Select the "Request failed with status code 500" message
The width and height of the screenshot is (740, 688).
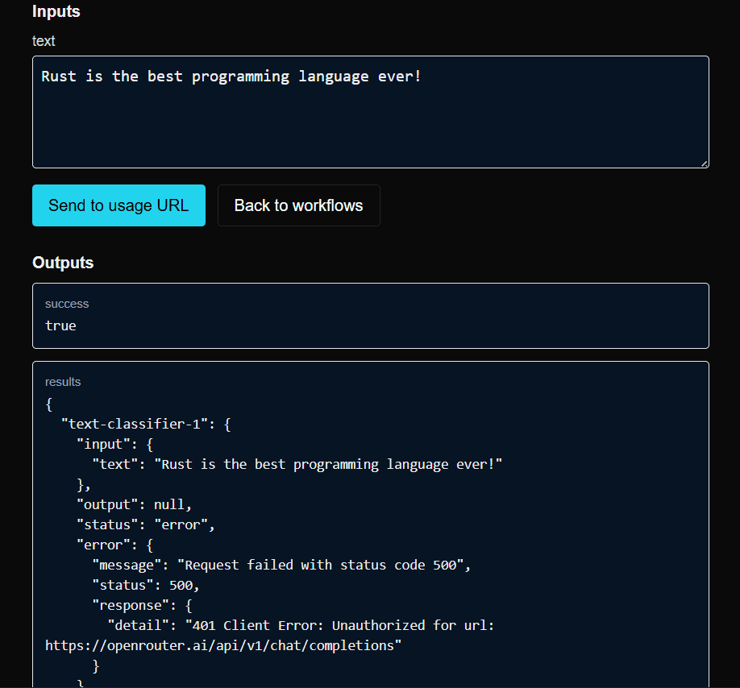click(321, 565)
